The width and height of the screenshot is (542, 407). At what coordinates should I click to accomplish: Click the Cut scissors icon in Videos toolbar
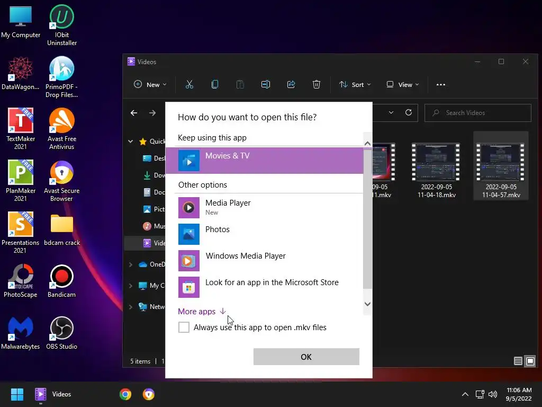pos(189,84)
